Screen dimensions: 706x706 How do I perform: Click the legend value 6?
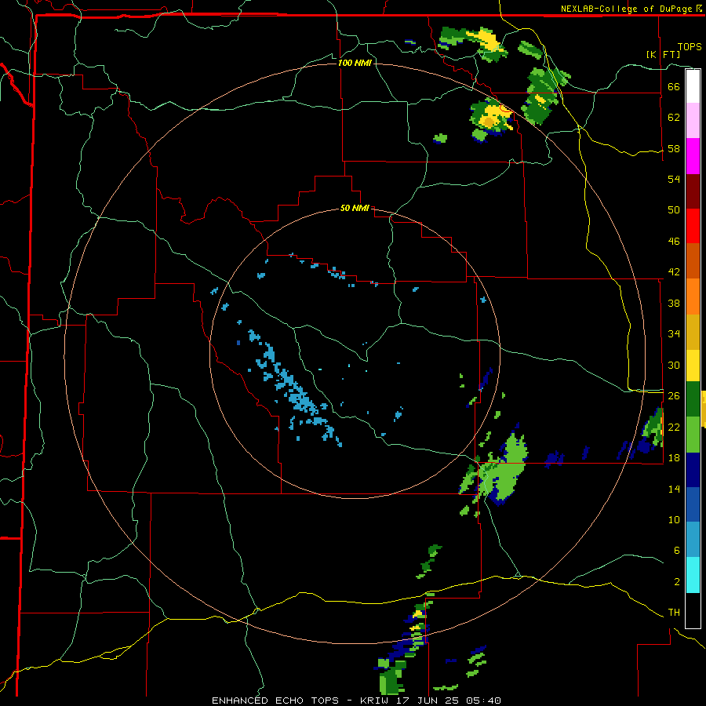[x=677, y=551]
